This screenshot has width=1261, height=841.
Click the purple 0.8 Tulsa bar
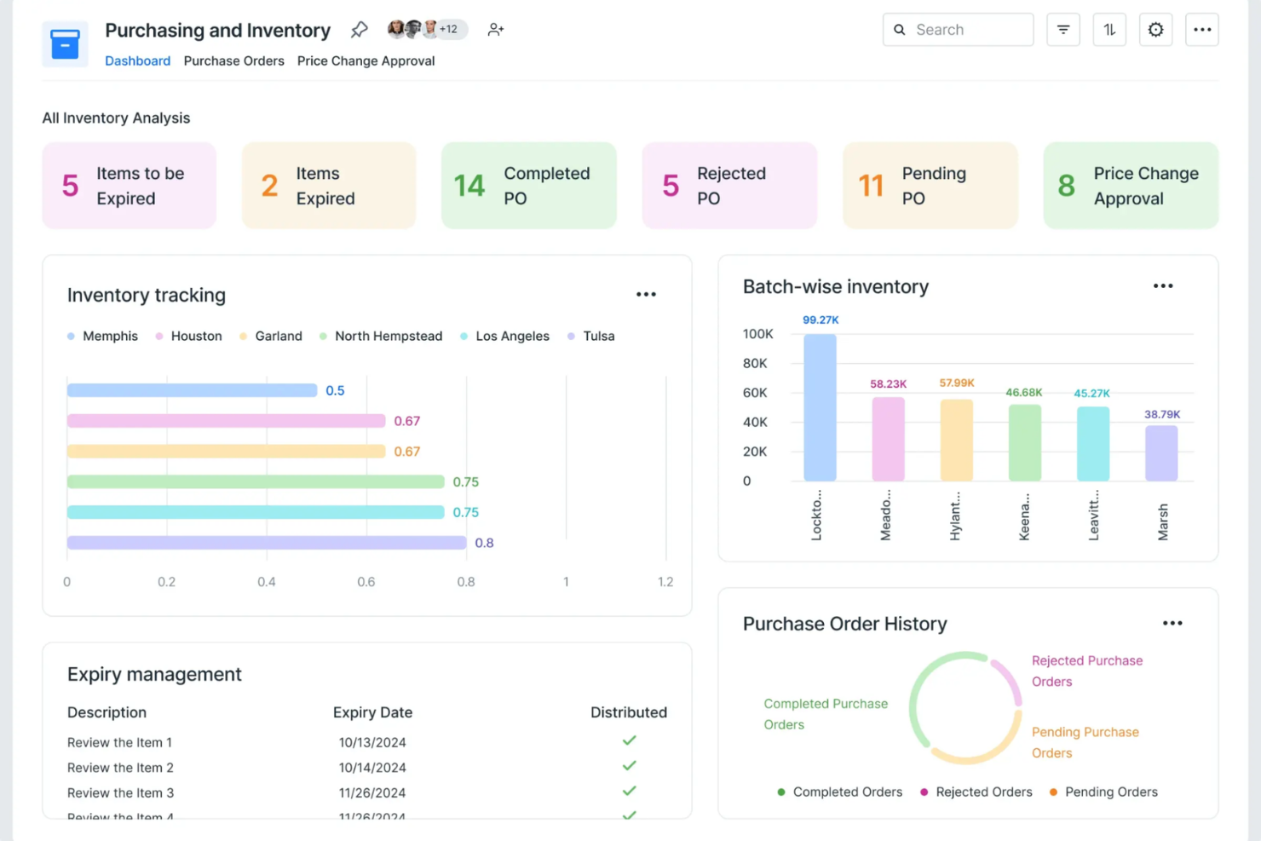pos(267,543)
